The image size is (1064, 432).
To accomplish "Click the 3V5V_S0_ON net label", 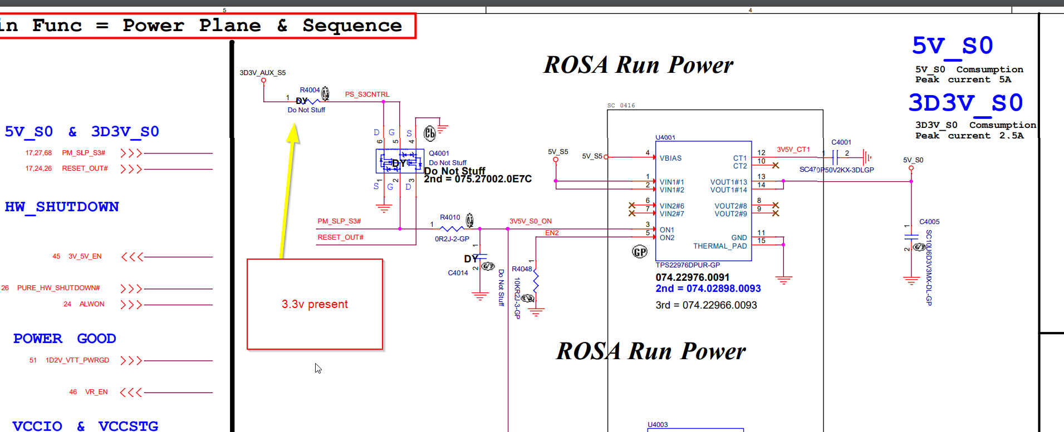I will 531,221.
